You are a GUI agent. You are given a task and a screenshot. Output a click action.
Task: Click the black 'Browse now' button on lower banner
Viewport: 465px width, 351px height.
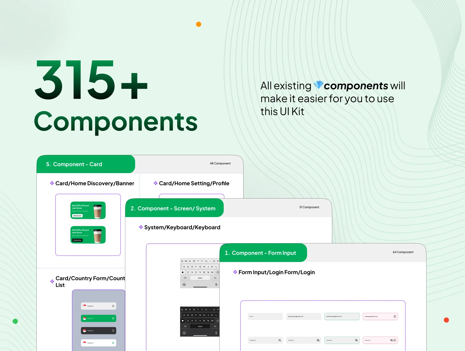[x=77, y=240]
